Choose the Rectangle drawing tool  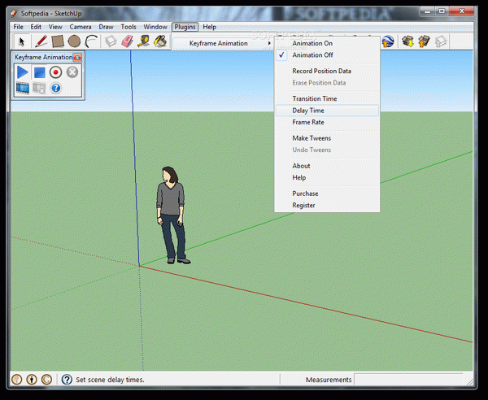58,41
